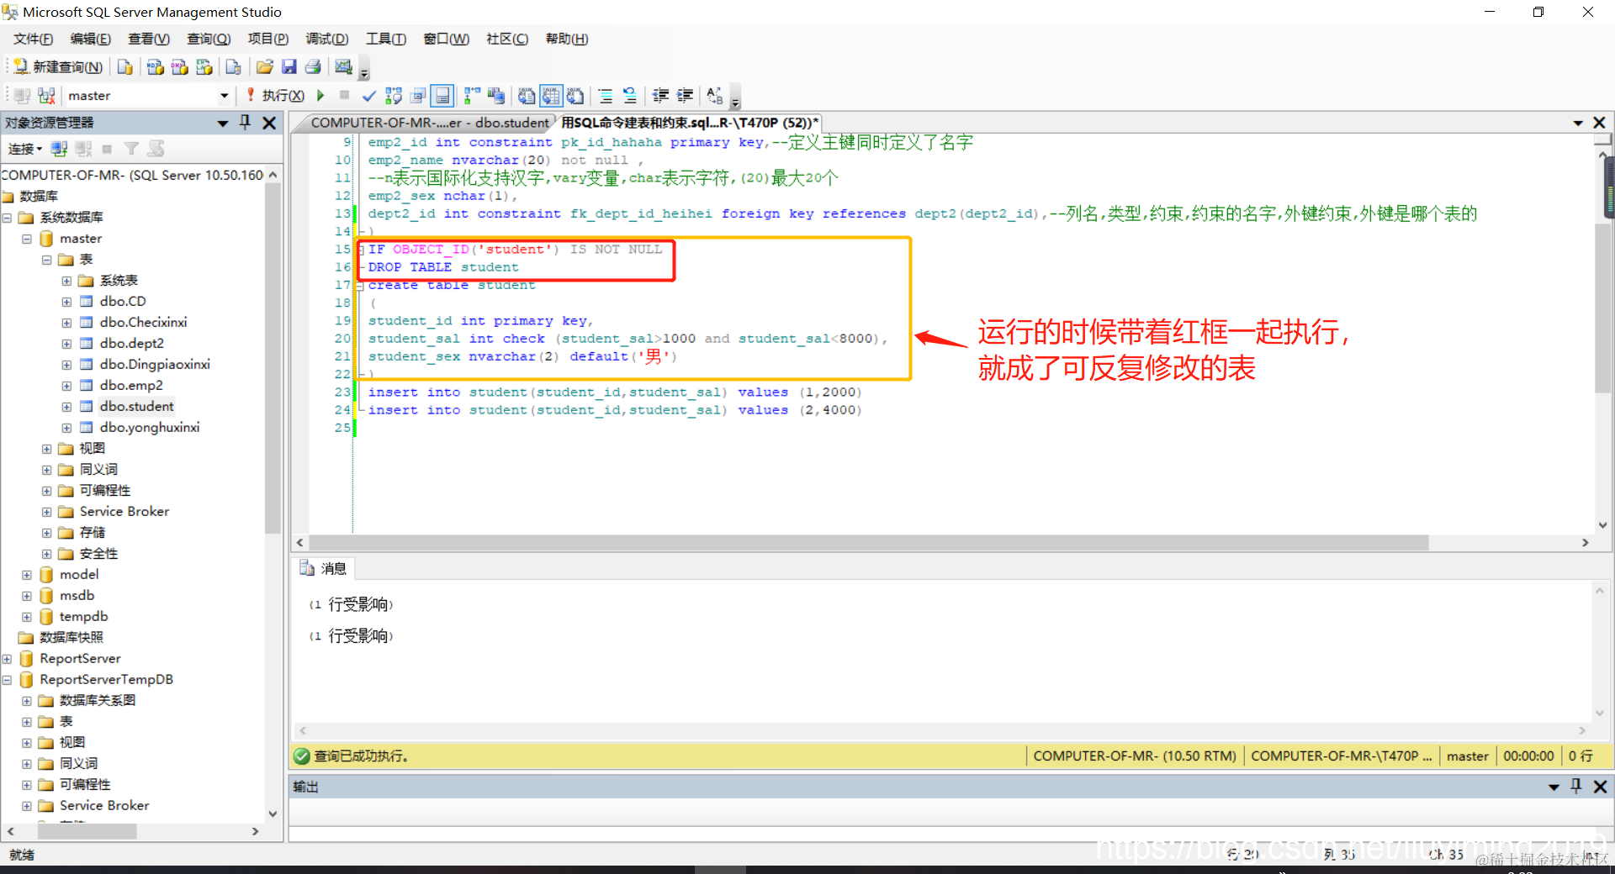Toggle auto-hide pin of Object Explorer
The width and height of the screenshot is (1615, 874).
[245, 123]
